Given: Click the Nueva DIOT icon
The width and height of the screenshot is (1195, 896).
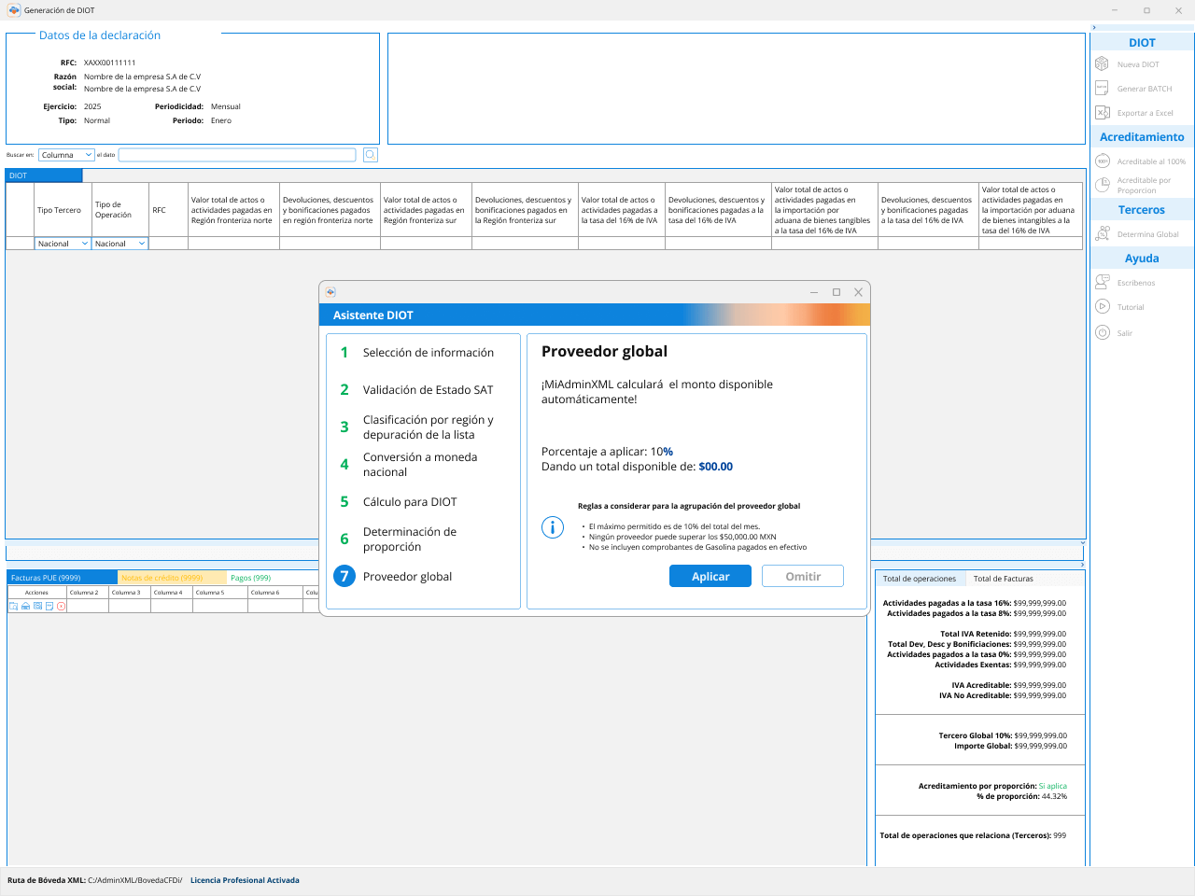Looking at the screenshot, I should [1102, 64].
